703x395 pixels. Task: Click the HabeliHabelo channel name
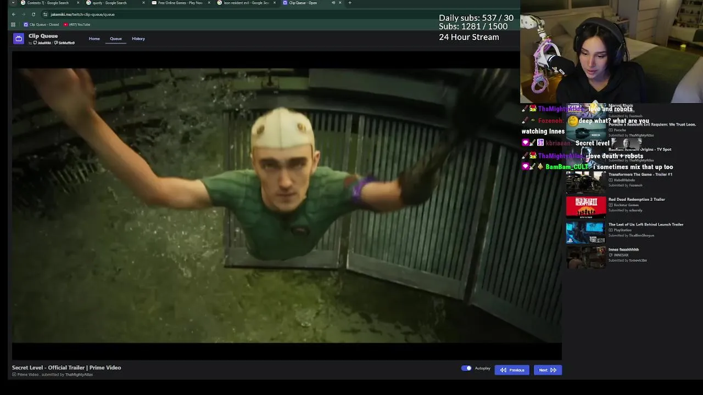point(624,180)
